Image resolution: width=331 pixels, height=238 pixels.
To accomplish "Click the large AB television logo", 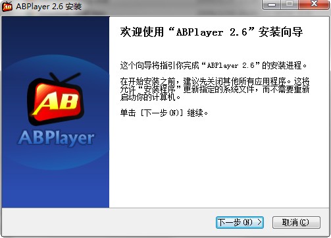I will pyautogui.click(x=56, y=99).
